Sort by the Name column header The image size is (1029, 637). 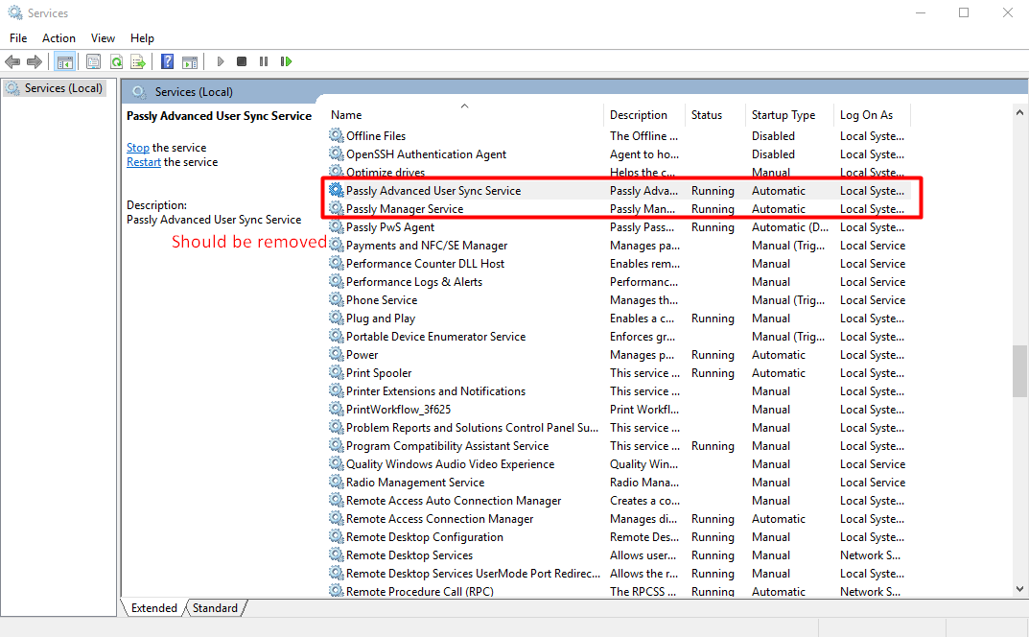[464, 114]
